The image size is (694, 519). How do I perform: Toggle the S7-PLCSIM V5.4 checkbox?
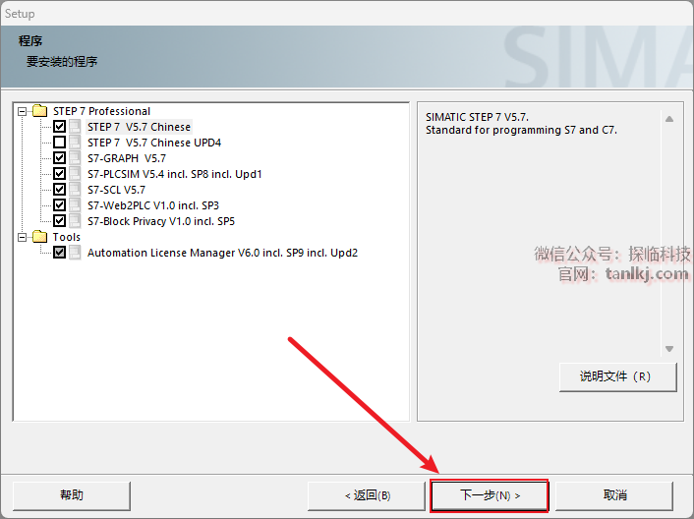point(59,173)
